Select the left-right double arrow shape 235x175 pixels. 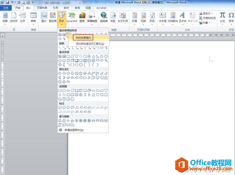tap(77, 73)
